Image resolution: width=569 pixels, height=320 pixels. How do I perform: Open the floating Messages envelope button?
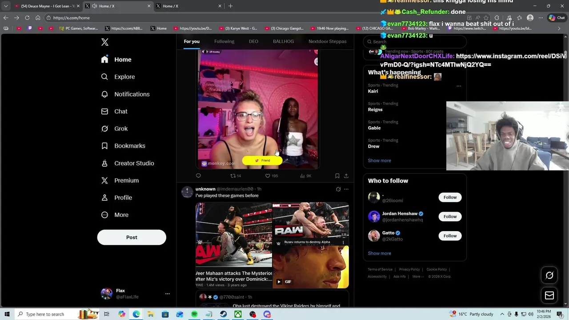[x=549, y=296]
